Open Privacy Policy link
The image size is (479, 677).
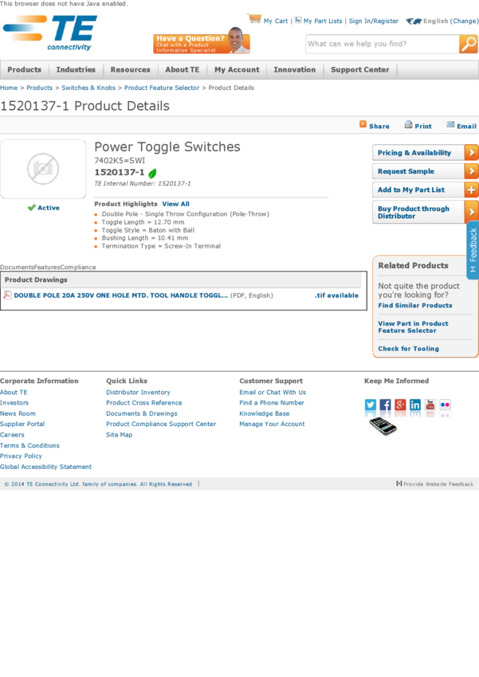tap(21, 456)
